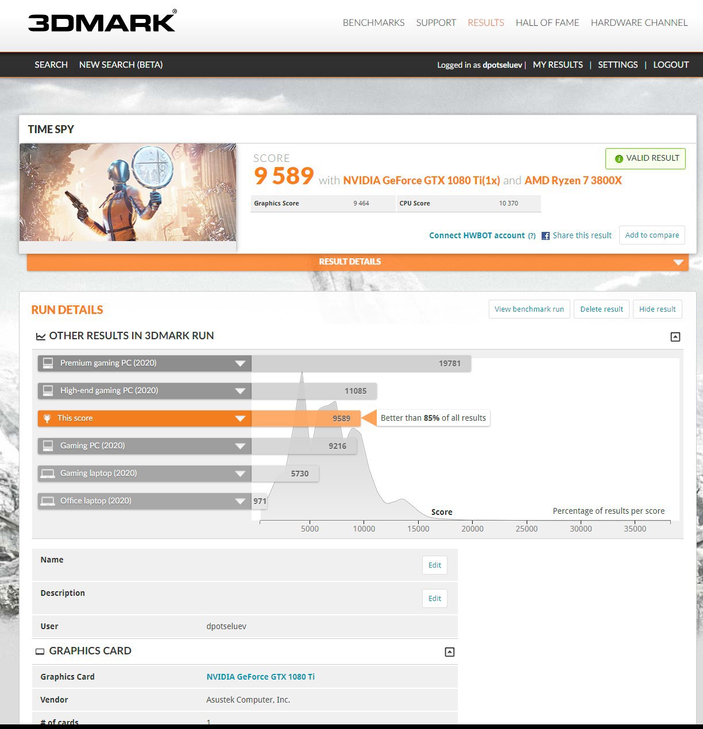The width and height of the screenshot is (703, 729).
Task: Open the Results menu
Action: point(486,22)
